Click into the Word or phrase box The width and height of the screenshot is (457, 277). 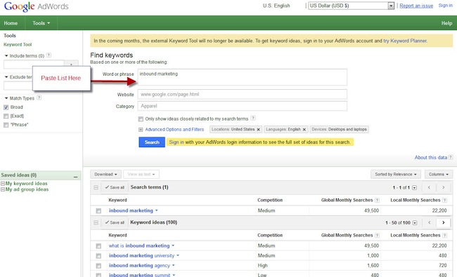[242, 77]
